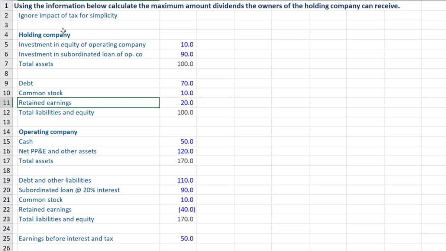This screenshot has height=251, width=446.
Task: Click the 170.0 total assets value in row 17
Action: coord(185,161)
